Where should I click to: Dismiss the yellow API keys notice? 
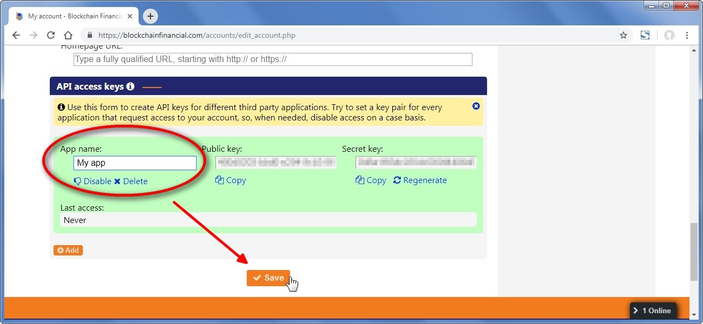tap(476, 106)
